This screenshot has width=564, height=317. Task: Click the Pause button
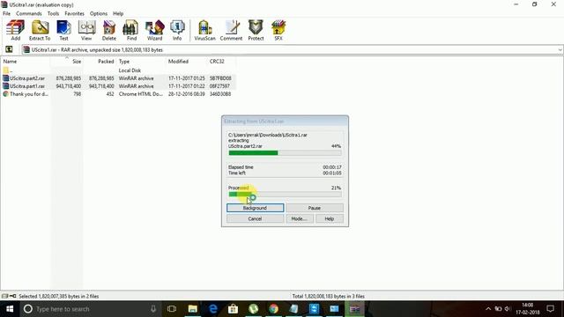click(315, 208)
